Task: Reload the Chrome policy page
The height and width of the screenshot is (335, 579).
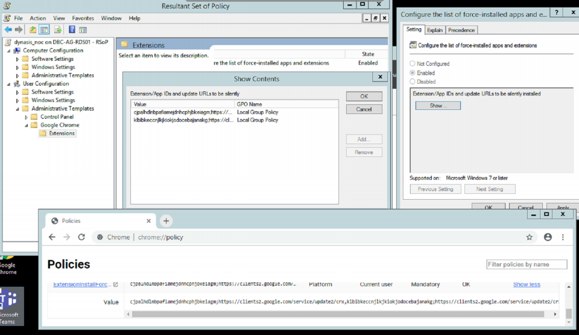Action: [81, 237]
